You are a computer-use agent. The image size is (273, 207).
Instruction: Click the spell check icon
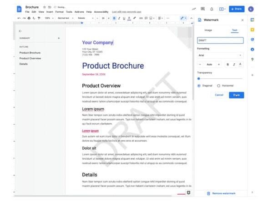point(34,18)
